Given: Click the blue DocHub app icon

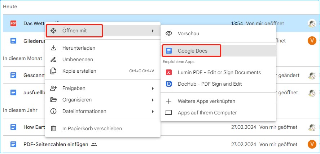Looking at the screenshot, I should tap(169, 84).
